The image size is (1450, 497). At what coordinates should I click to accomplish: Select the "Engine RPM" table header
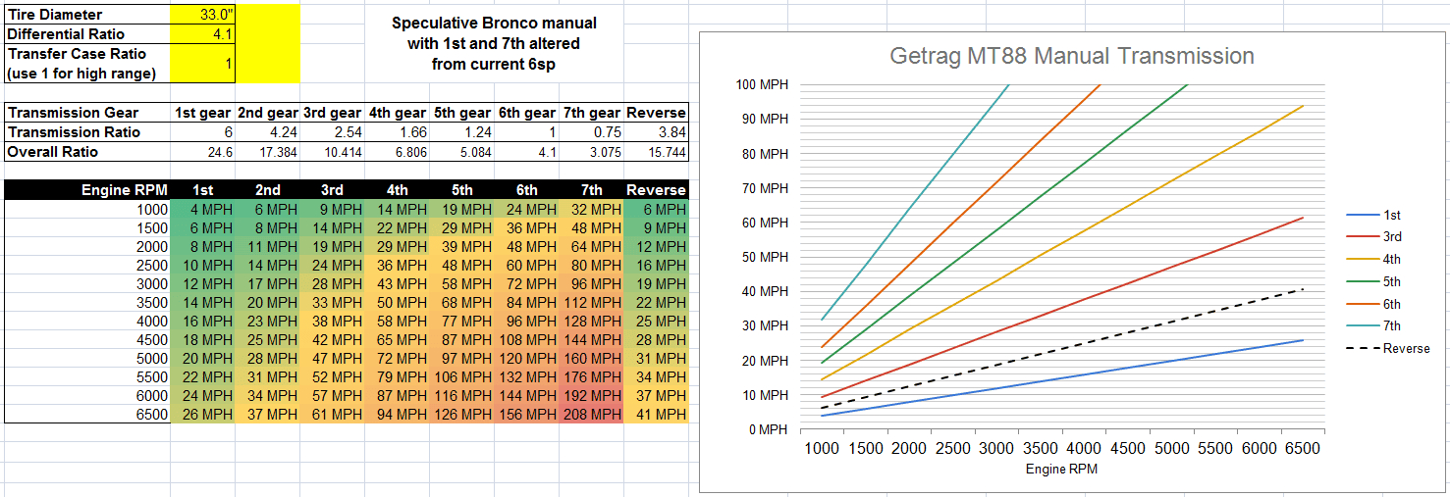point(87,190)
